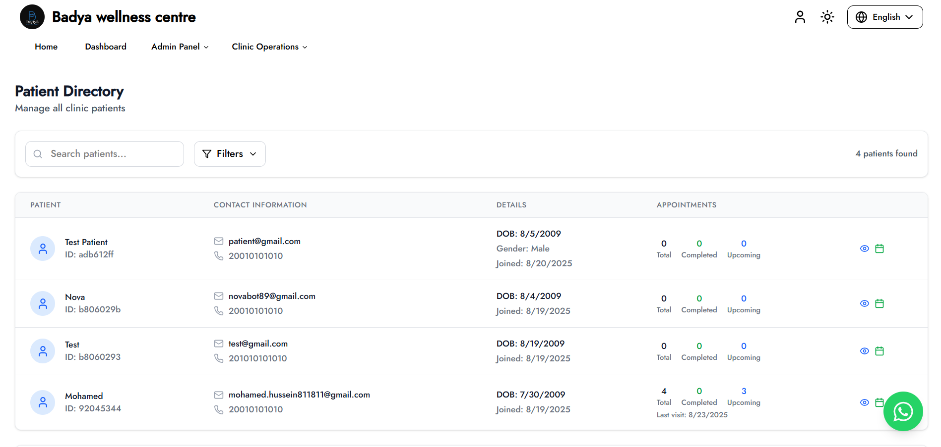View details for test@gmail.com patient eye icon
The width and height of the screenshot is (941, 447).
[x=865, y=351]
